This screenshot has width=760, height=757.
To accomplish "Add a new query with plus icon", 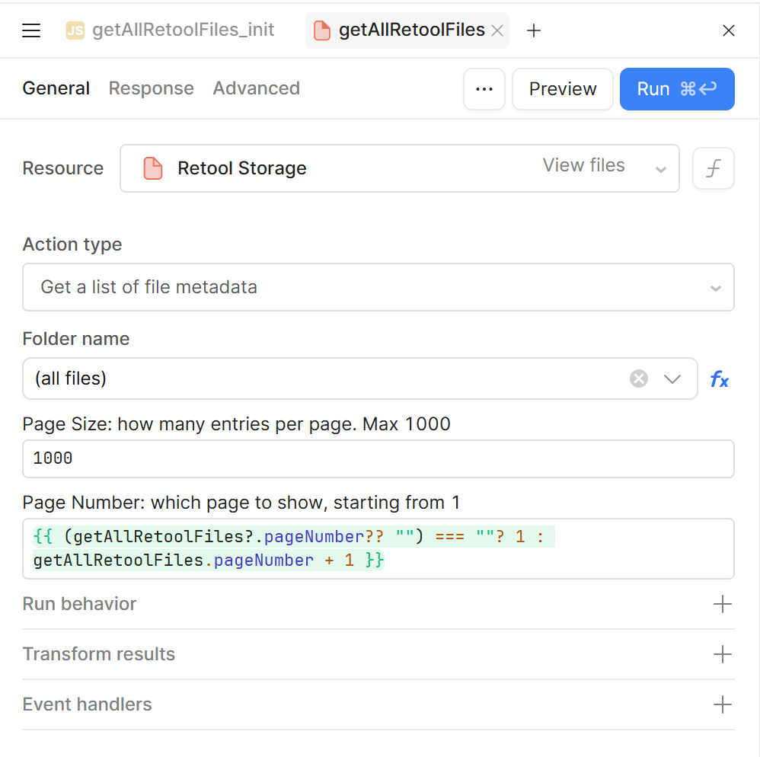I will click(534, 30).
